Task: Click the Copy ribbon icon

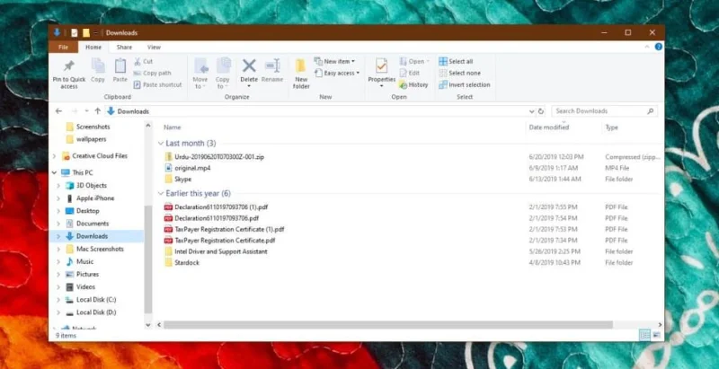Action: point(98,66)
